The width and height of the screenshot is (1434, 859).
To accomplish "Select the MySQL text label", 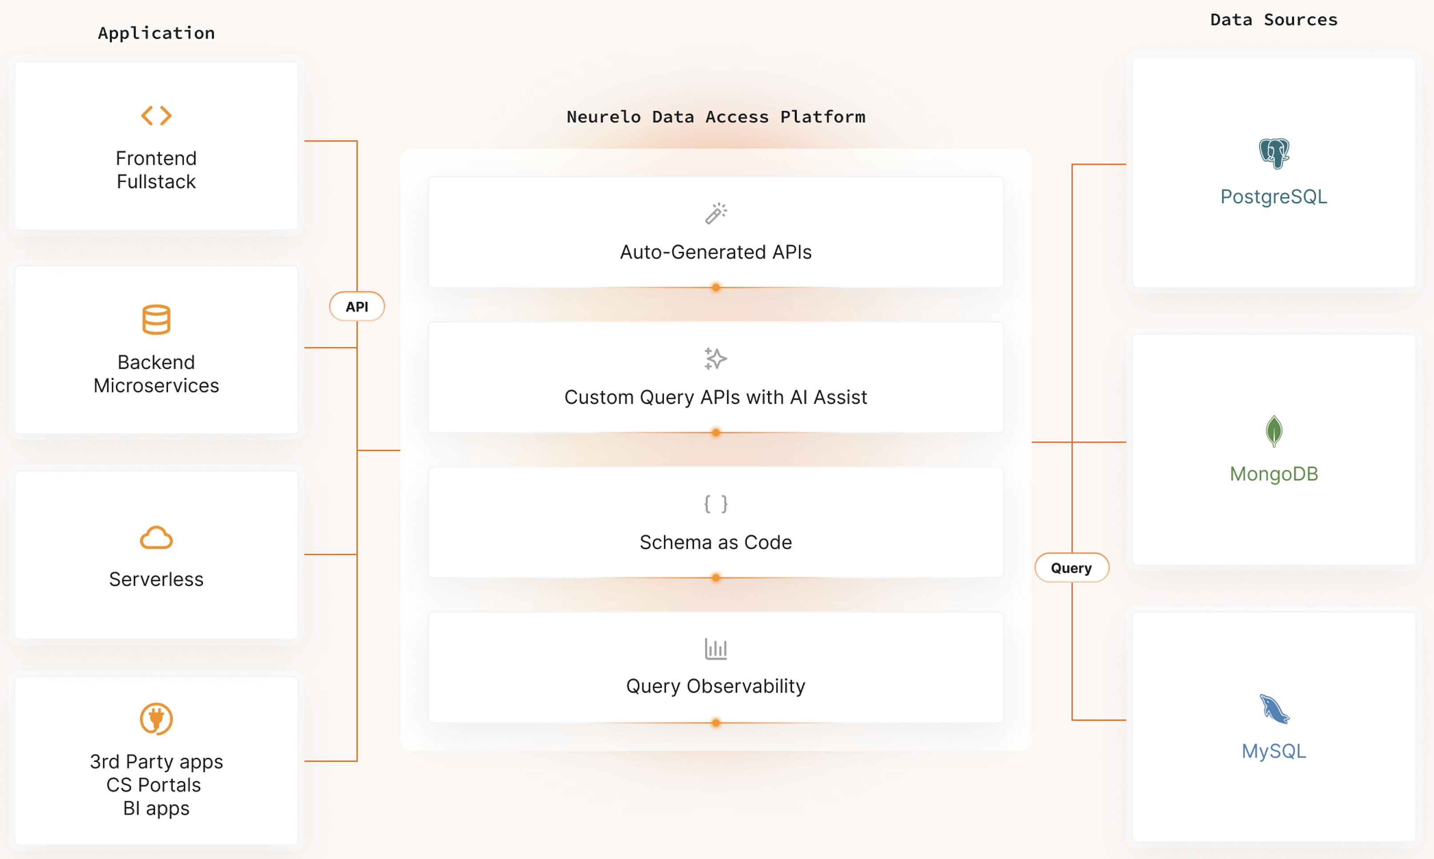I will (1273, 751).
